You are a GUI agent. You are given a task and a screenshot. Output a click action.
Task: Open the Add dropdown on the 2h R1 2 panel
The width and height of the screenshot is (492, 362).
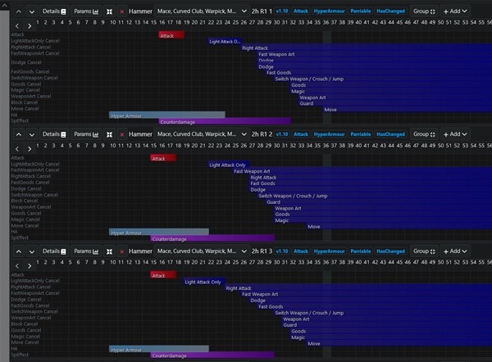pos(453,133)
